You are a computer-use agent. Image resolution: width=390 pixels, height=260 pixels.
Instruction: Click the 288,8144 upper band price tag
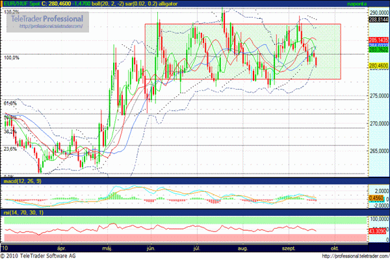click(x=378, y=20)
